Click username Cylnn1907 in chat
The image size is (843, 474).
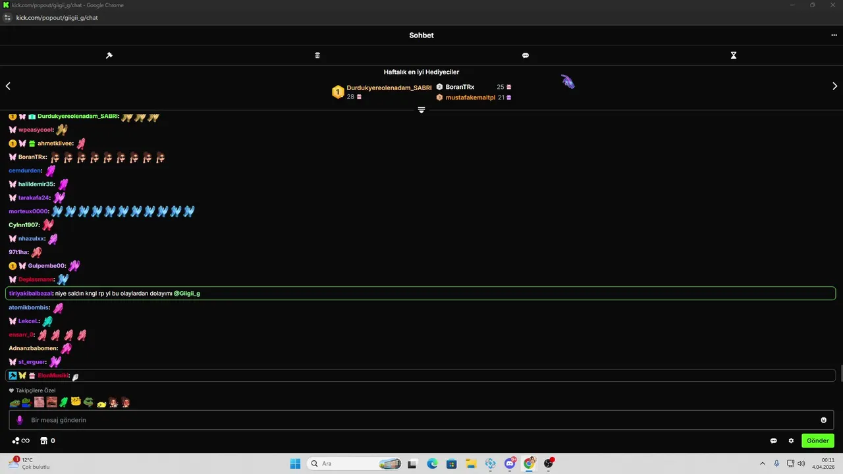24,225
